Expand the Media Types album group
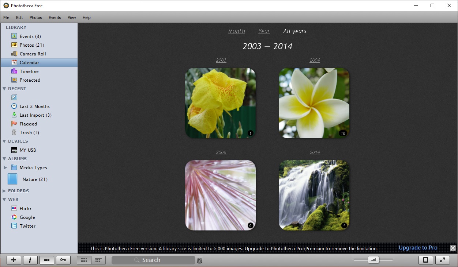458x267 pixels. tap(5, 167)
